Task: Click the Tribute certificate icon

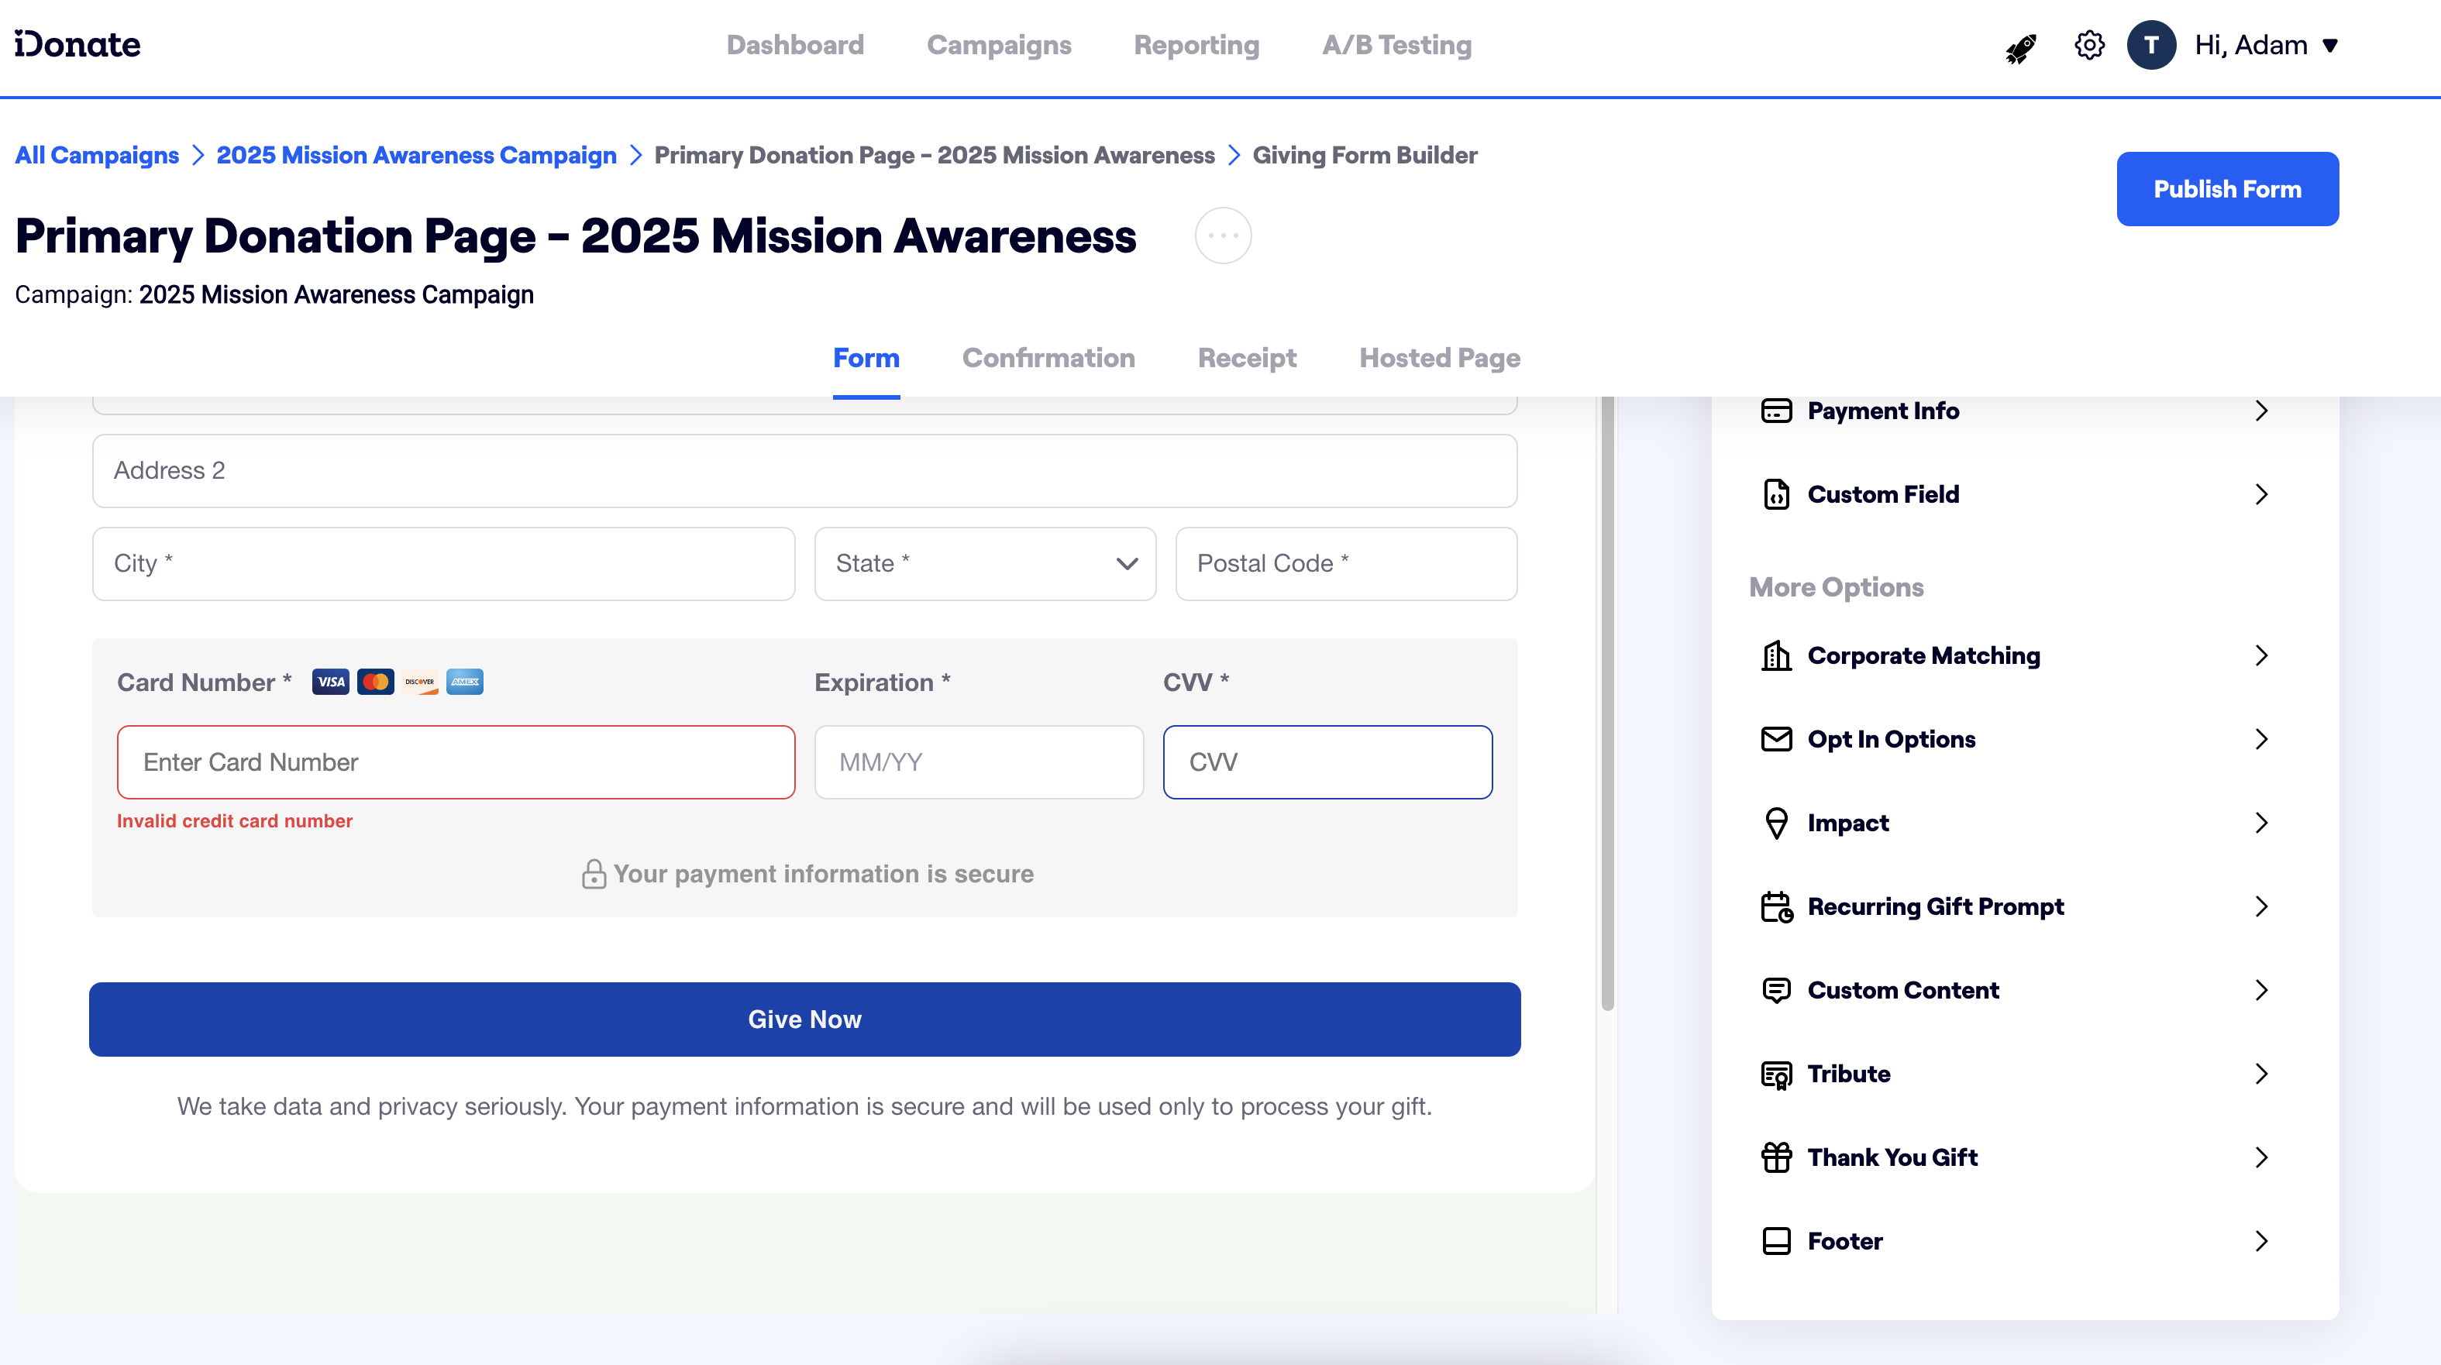Action: 1776,1074
